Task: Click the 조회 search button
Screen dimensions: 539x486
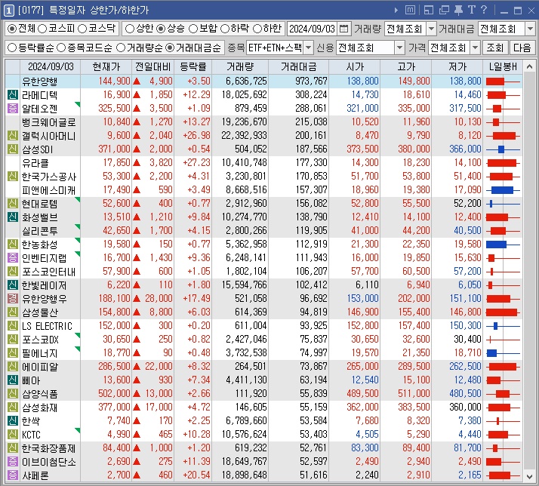Action: pyautogui.click(x=494, y=48)
